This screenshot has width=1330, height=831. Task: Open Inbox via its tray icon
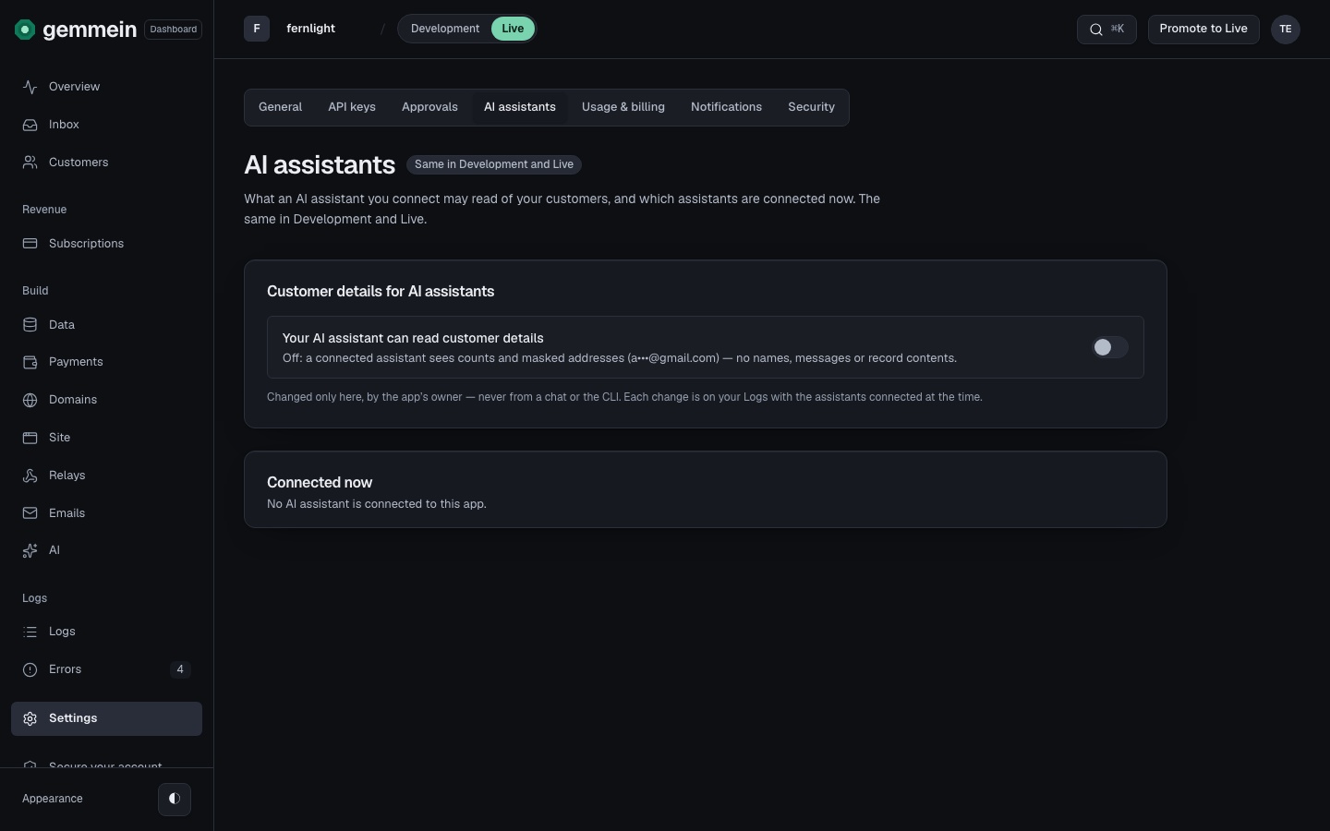point(30,125)
